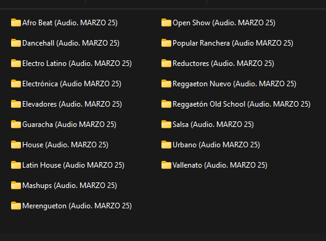Select the name 'Reductores (Audio. MARZO 25)'
The width and height of the screenshot is (326, 241).
(223, 63)
